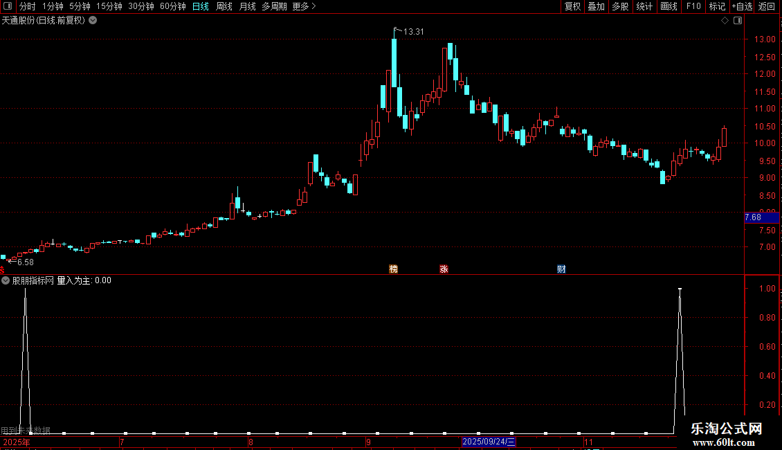Open indicator dropdown beside 股朋指标网
Viewport: 782px width, 450px height.
coord(6,280)
